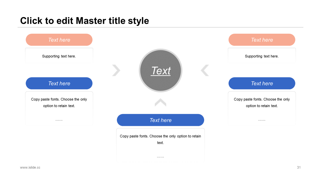Click the upward chevron below the circle

click(x=160, y=102)
